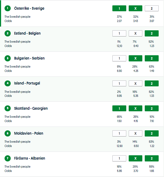Open the Island - Portugal match title
Screen dimensions: 164x177
[x=27, y=83]
